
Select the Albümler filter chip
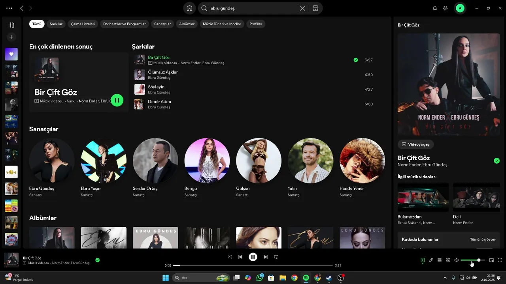click(187, 24)
